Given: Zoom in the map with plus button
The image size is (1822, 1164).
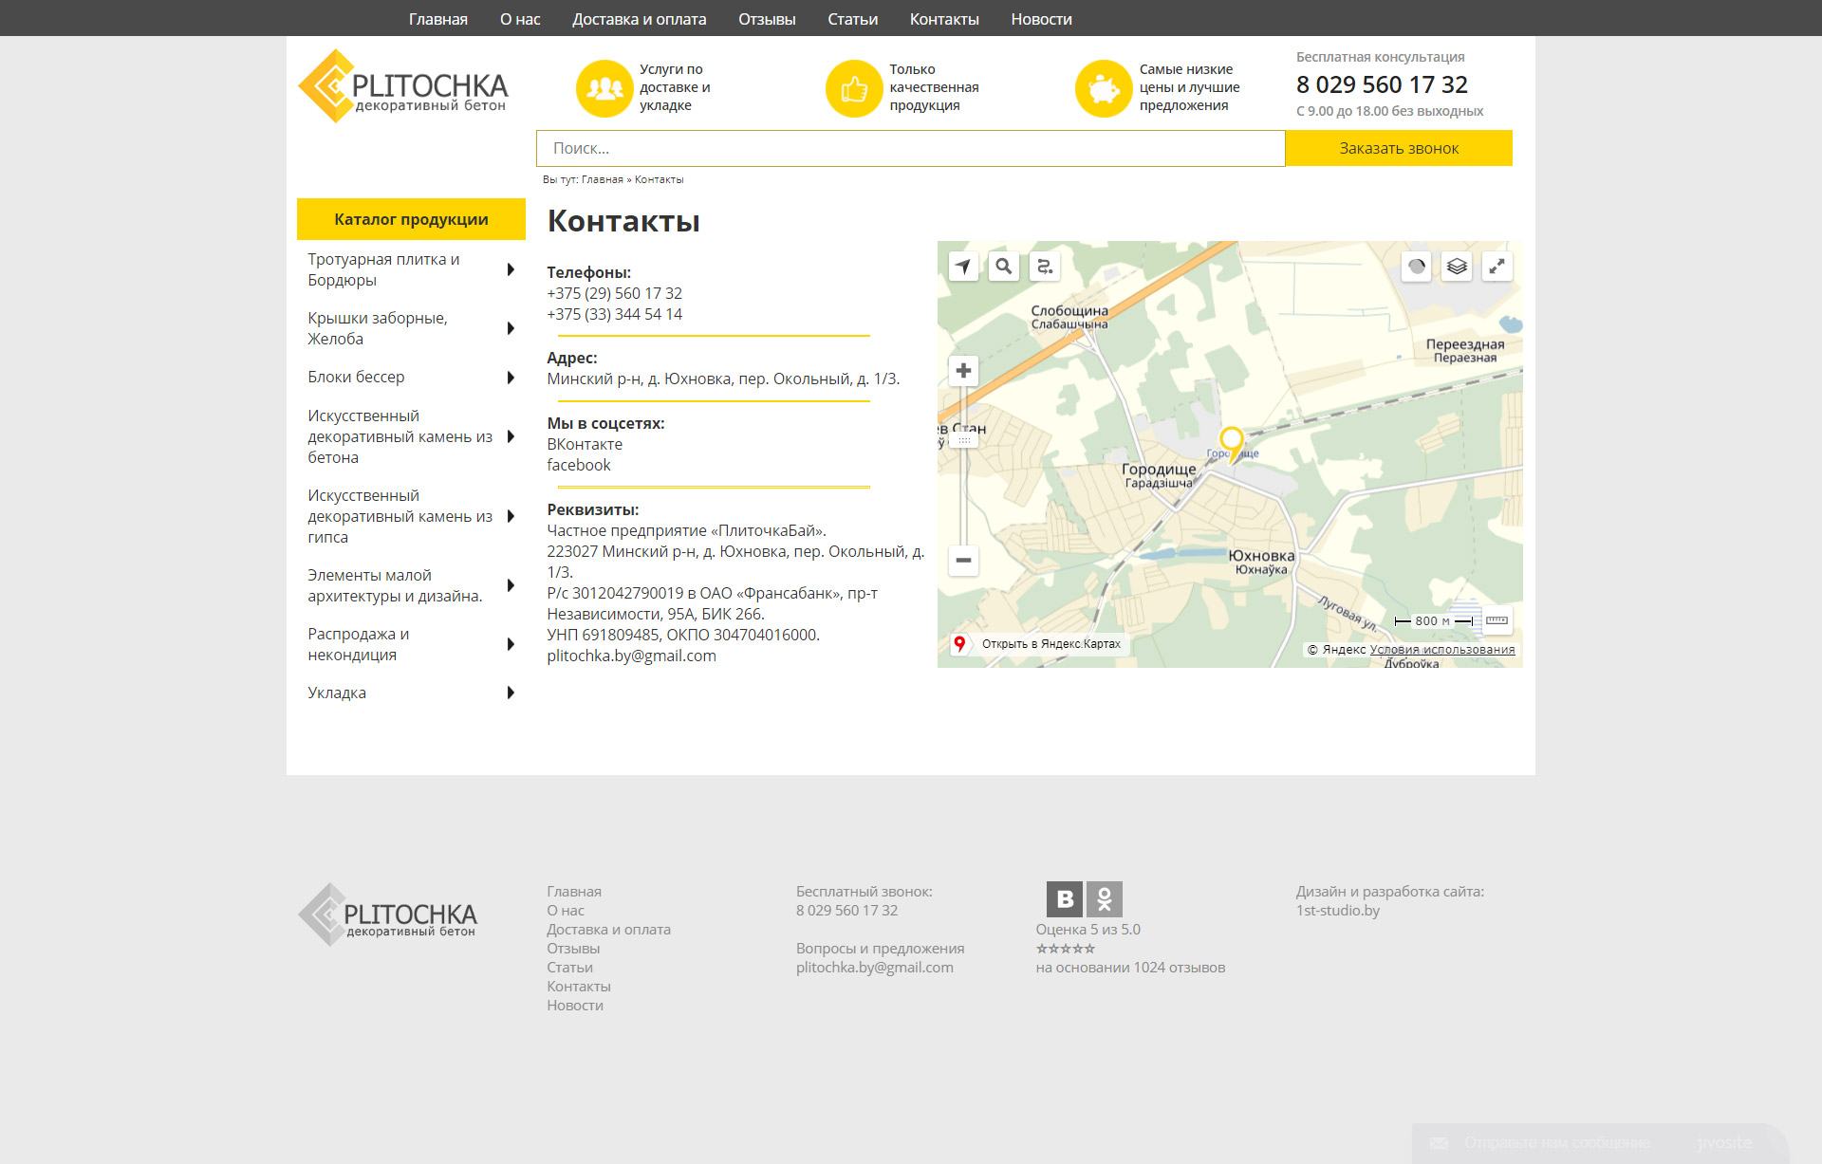Looking at the screenshot, I should pos(963,371).
